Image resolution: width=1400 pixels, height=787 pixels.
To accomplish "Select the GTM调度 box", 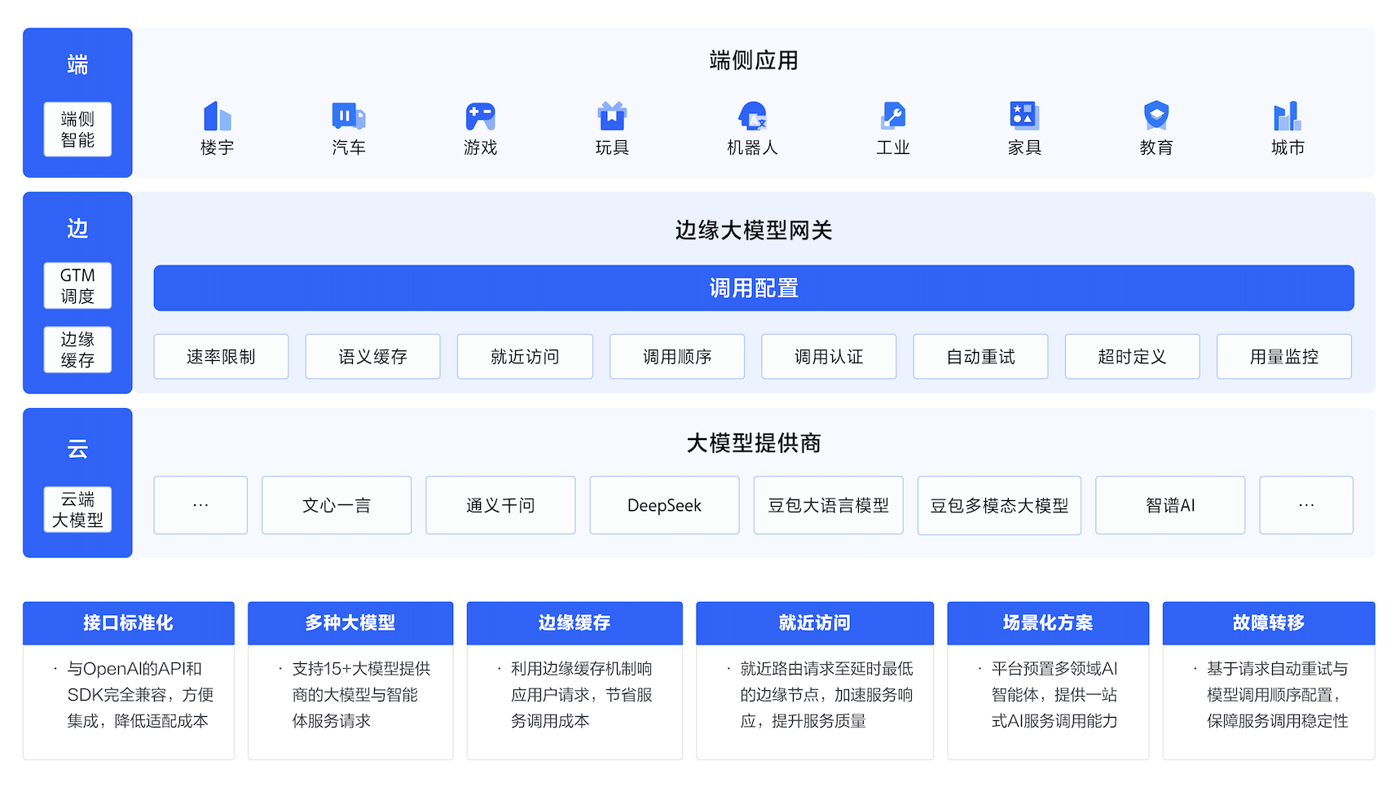I will pyautogui.click(x=77, y=286).
